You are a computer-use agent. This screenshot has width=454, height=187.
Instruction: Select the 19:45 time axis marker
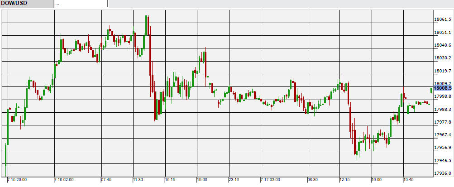tap(408, 180)
